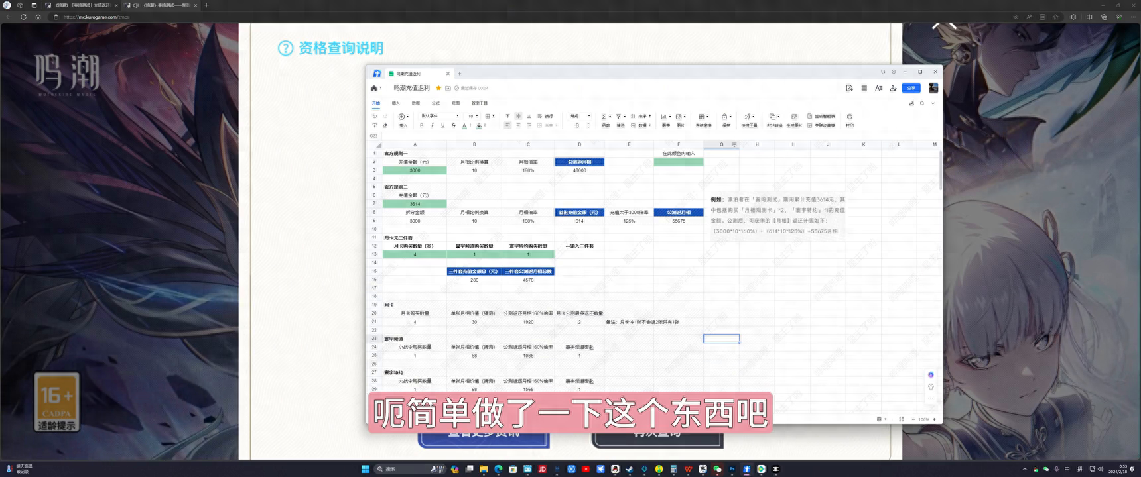Open the font size 10 dropdown
1141x477 pixels.
point(473,116)
